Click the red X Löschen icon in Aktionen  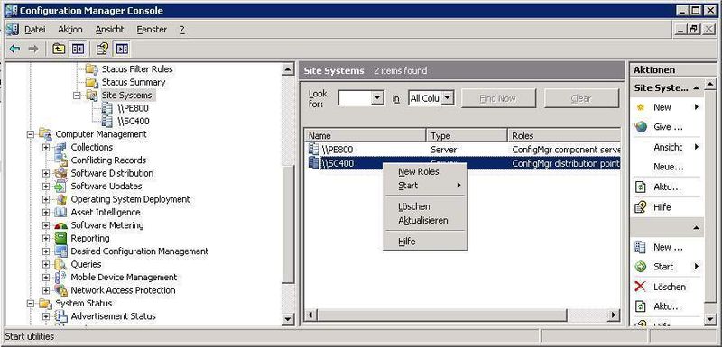640,287
